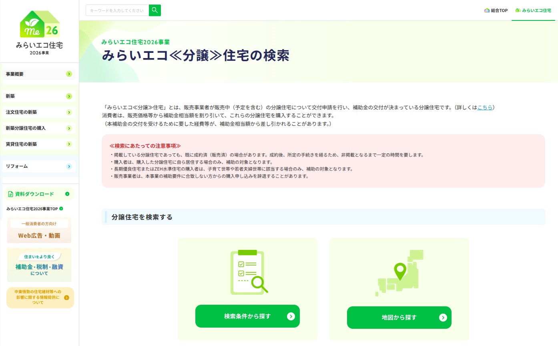This screenshot has height=346, width=558.
Task: Open リフォーム menu item
Action: 39,166
